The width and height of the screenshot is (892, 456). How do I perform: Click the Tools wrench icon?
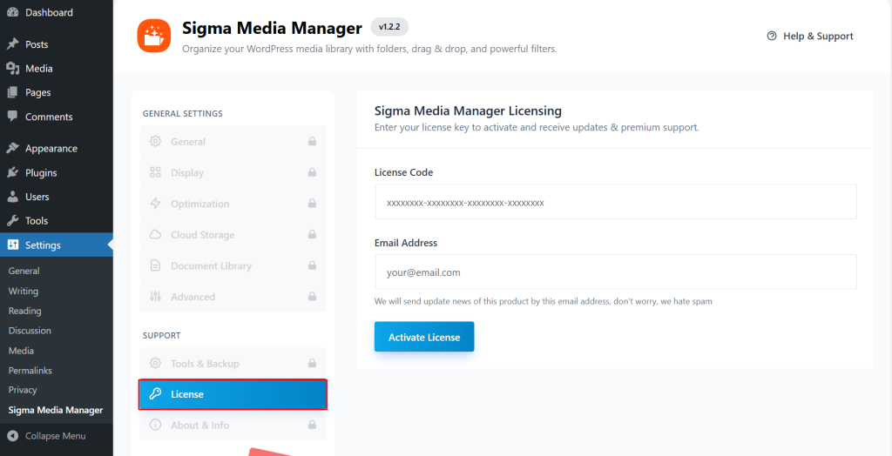click(x=12, y=221)
